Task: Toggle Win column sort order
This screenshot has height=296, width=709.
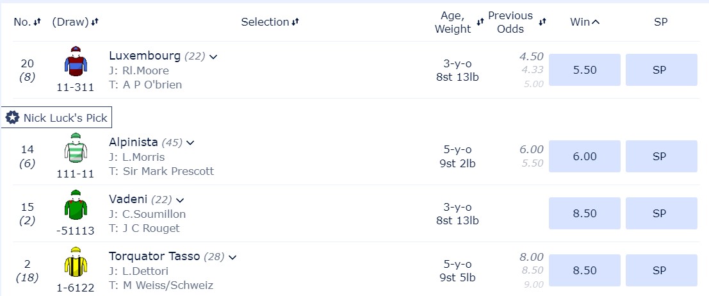Action: point(585,22)
